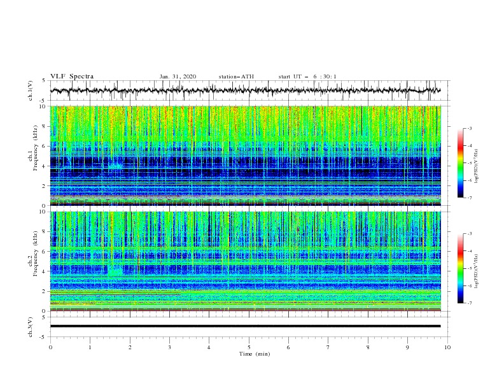Screen dimensions: 504x390
Task: Click the time axis tick label "1"
Action: click(90, 347)
